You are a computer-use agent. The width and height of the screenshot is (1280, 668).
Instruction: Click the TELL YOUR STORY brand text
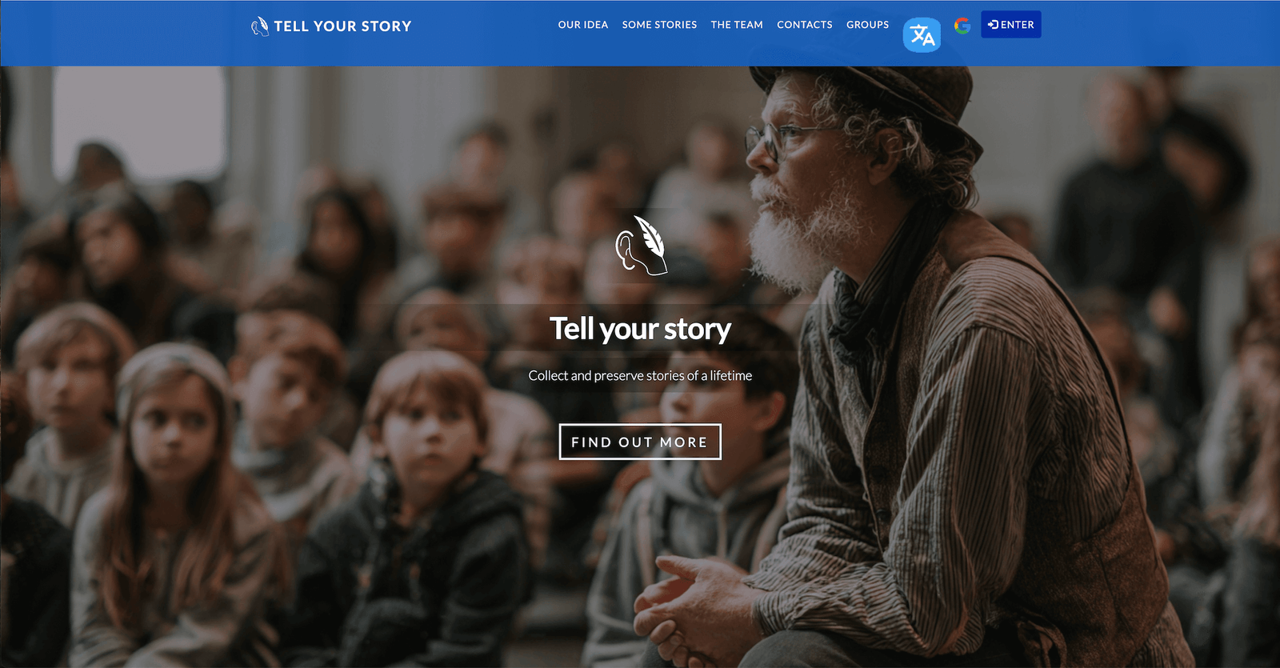(342, 26)
